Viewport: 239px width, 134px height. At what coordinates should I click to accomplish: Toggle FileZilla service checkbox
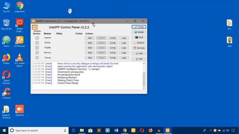[37, 48]
